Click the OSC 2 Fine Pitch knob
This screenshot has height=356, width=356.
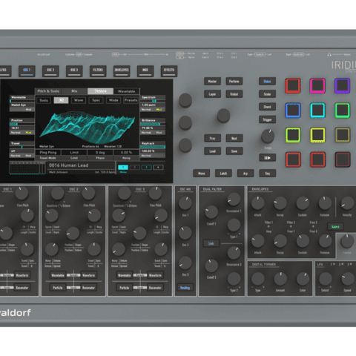click(x=88, y=194)
